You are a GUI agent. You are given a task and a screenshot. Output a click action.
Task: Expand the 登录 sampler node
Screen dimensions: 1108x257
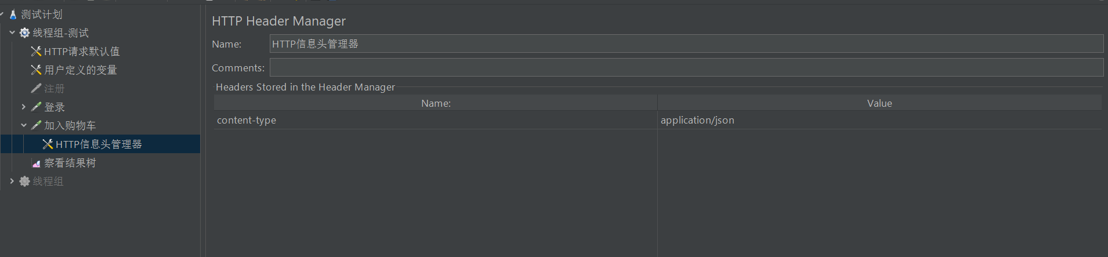pos(23,107)
